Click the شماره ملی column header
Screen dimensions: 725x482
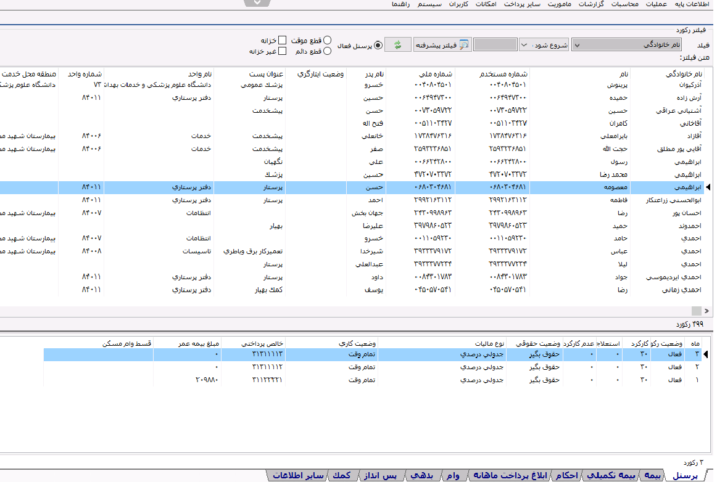(x=435, y=74)
